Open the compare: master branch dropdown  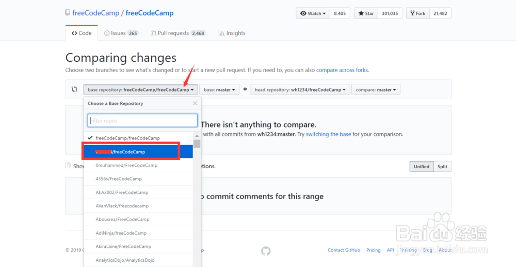click(x=376, y=90)
